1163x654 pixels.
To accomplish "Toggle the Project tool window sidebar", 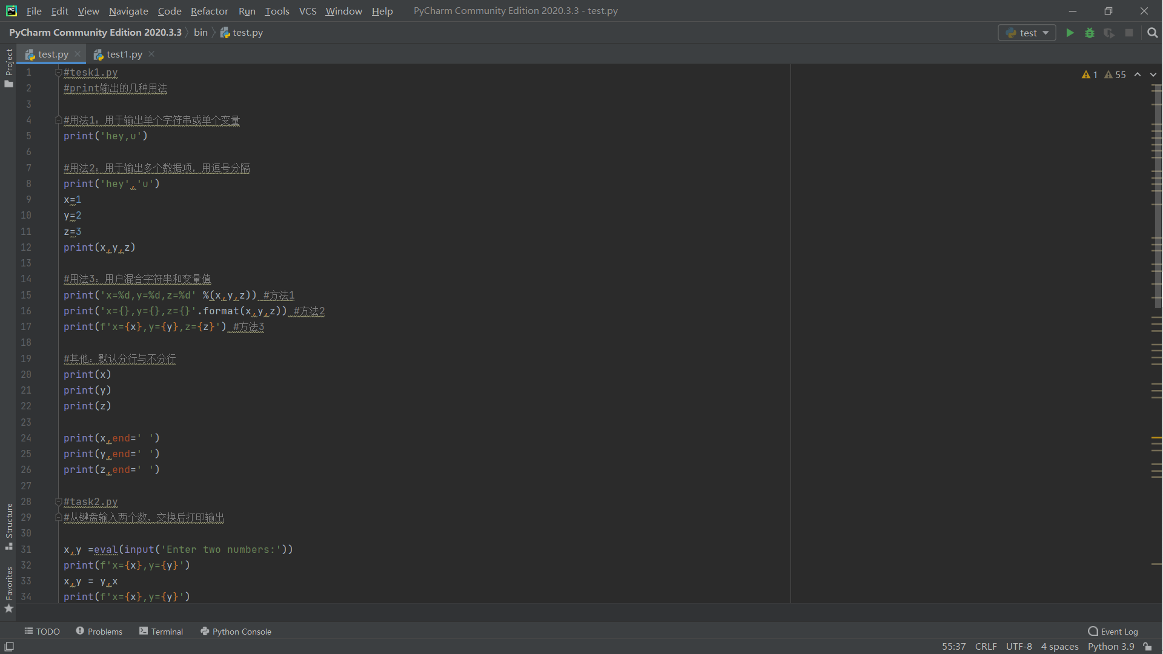I will (x=8, y=67).
